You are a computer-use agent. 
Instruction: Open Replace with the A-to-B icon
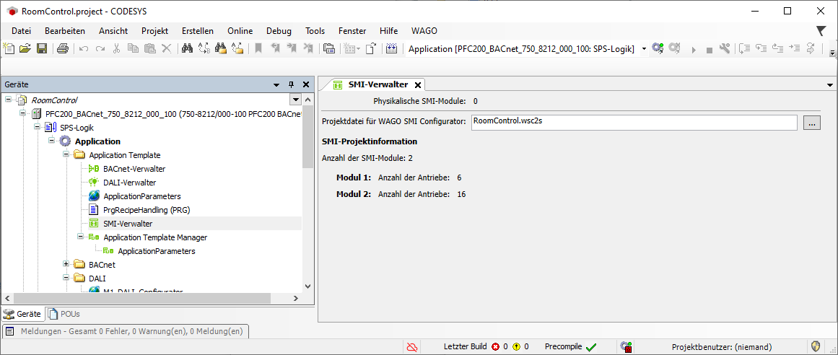[204, 48]
